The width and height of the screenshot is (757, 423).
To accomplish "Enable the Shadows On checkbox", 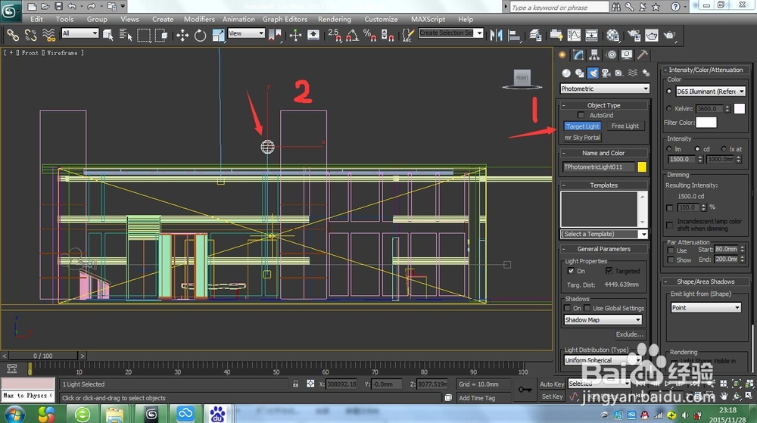I will tap(567, 308).
